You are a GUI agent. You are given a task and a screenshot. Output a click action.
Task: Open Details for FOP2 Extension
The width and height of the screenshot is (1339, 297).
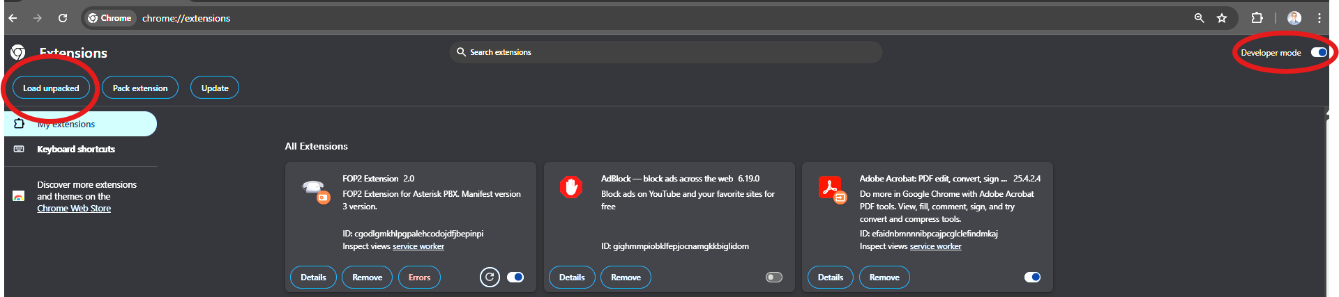(313, 277)
